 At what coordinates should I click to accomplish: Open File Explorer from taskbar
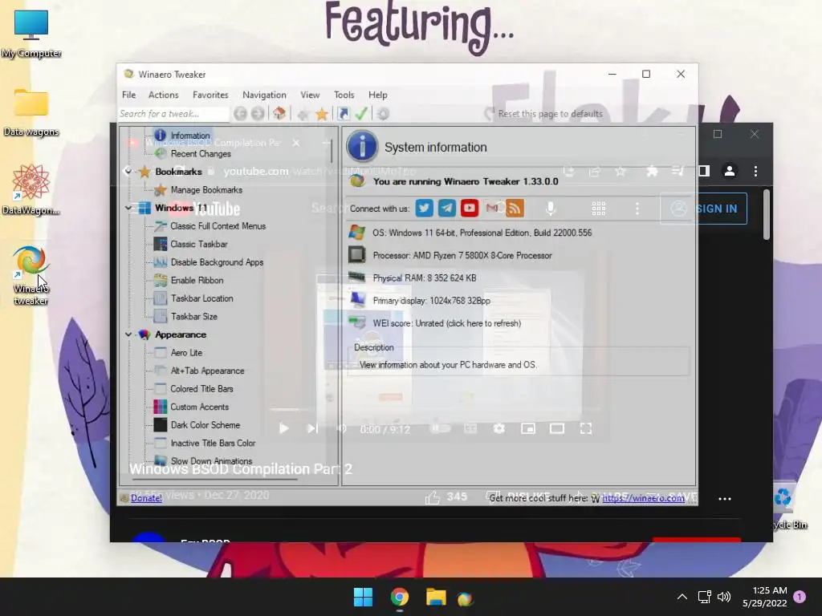[x=436, y=597]
